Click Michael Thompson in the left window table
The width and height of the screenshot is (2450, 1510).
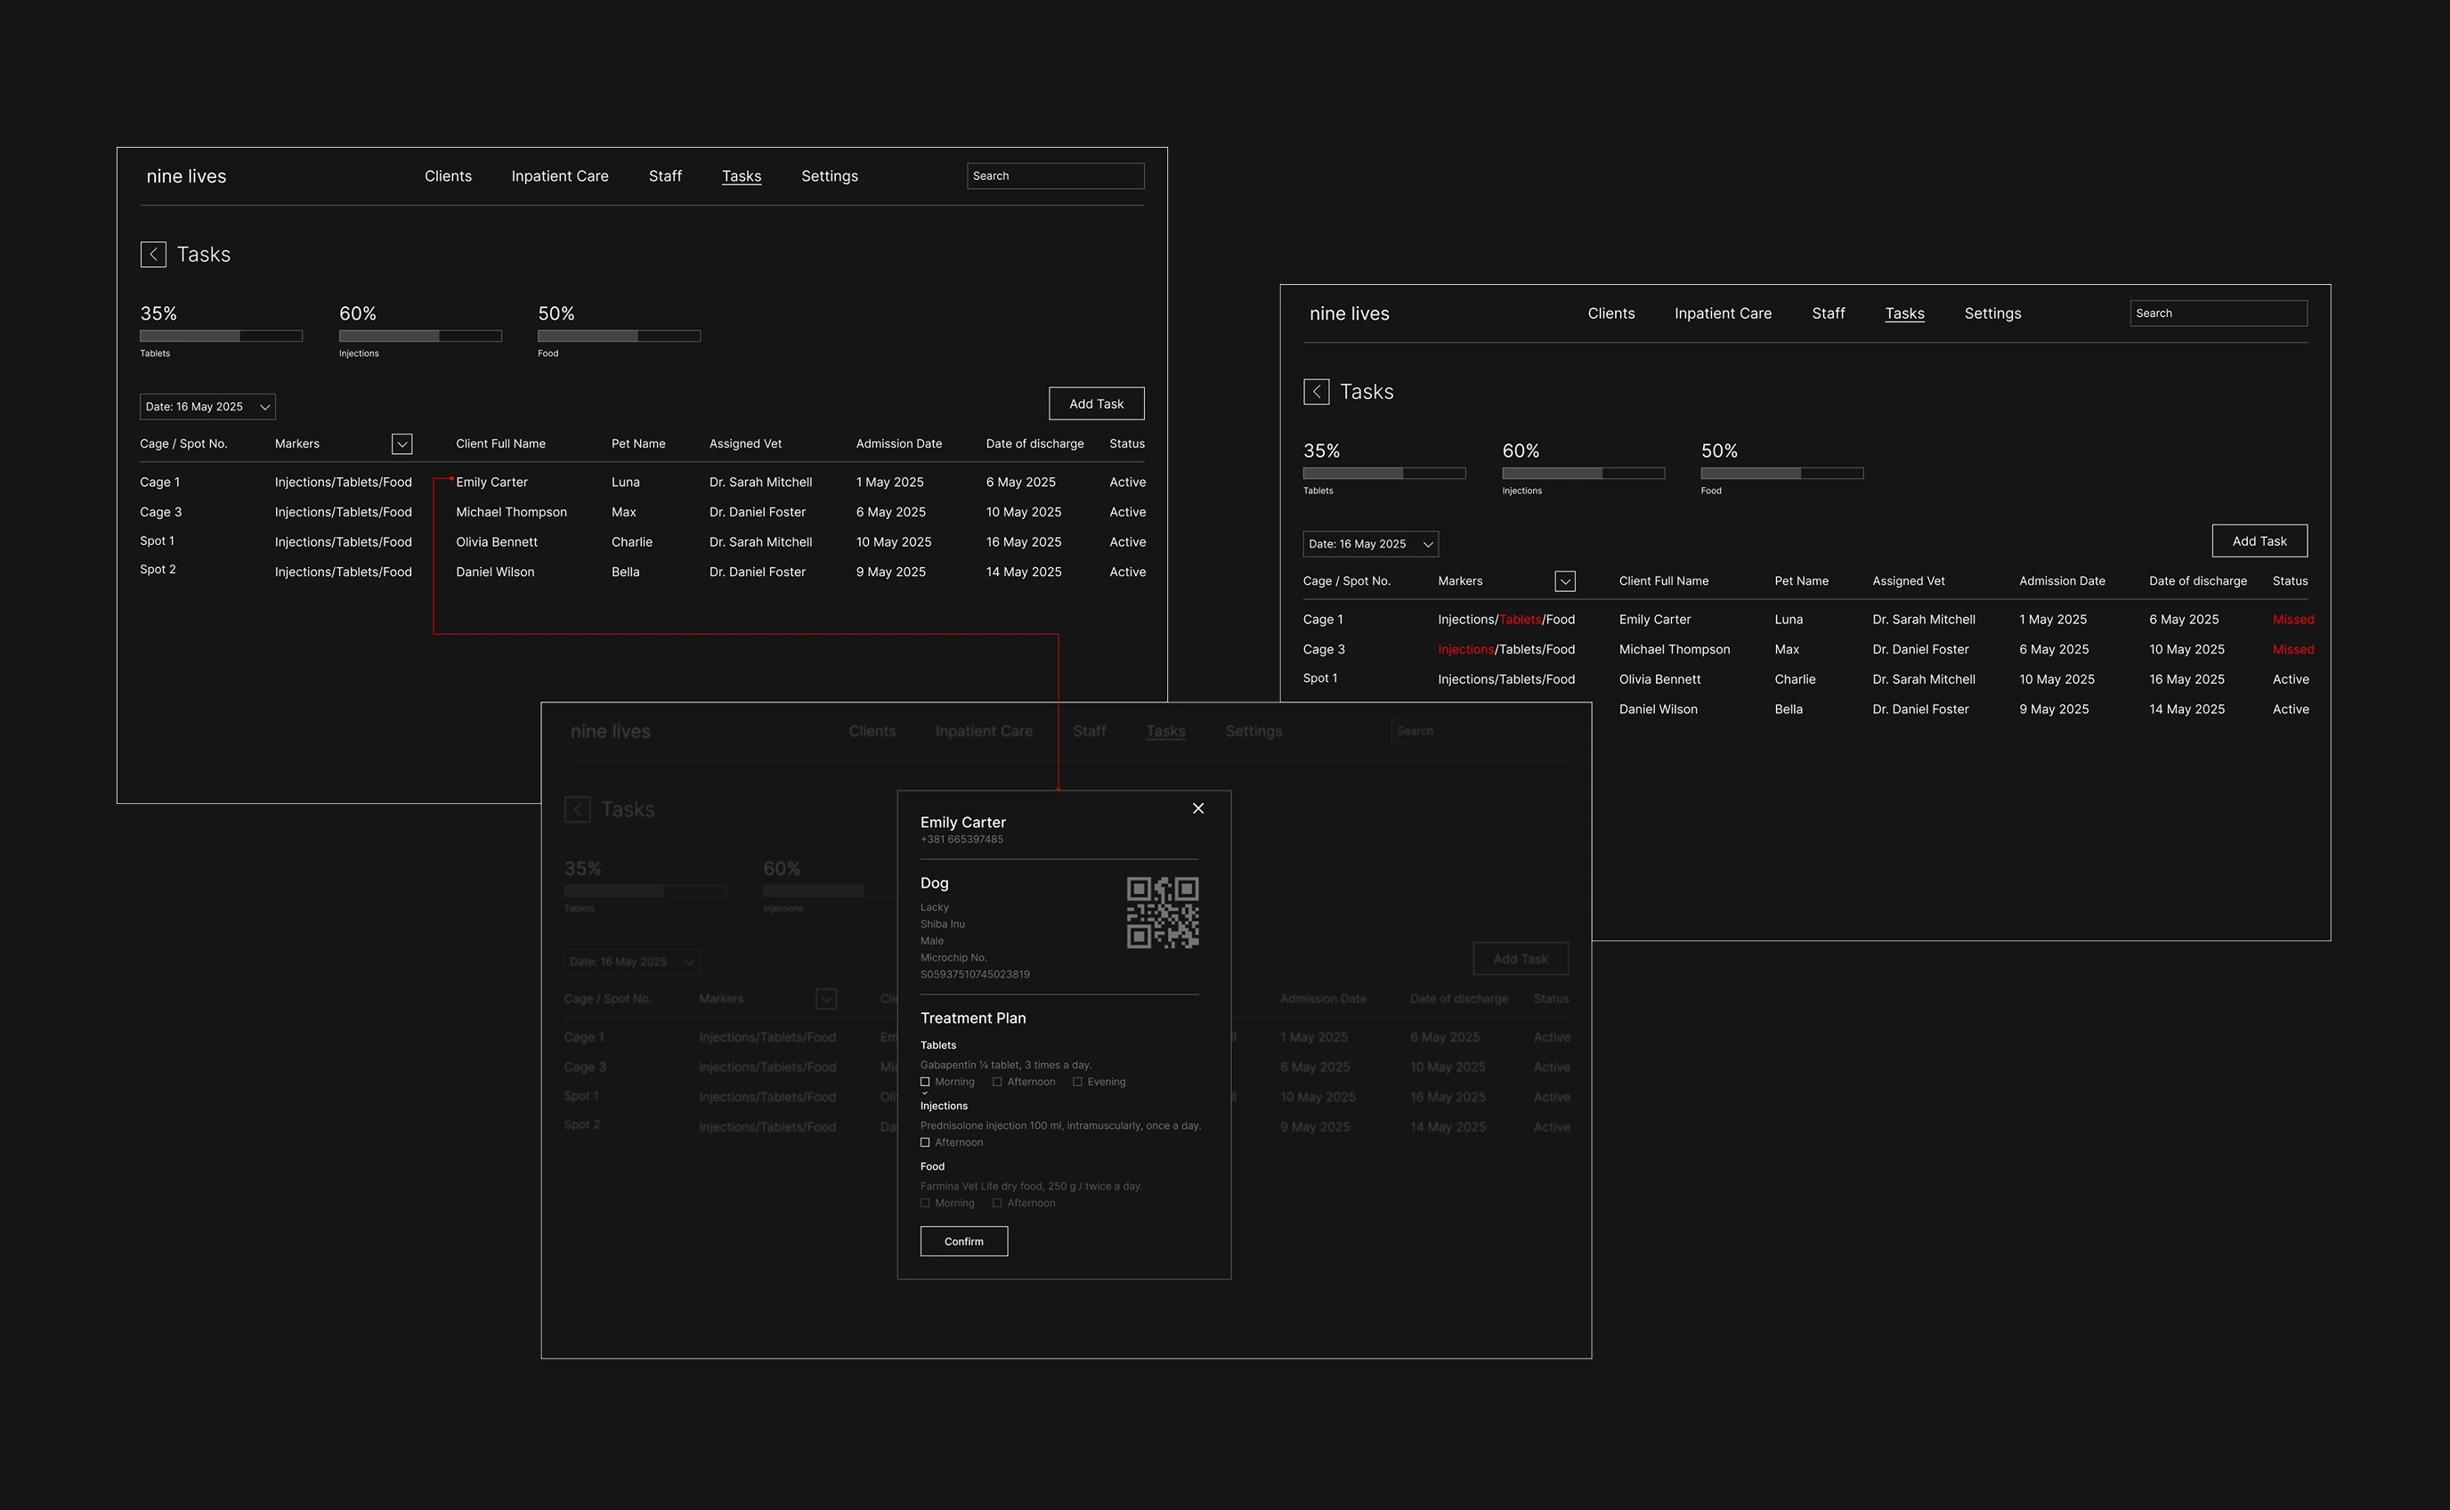pyautogui.click(x=511, y=512)
